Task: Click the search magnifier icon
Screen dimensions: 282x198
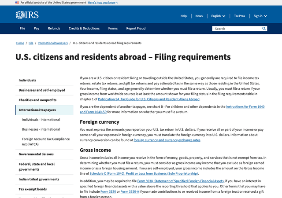Action: click(264, 29)
